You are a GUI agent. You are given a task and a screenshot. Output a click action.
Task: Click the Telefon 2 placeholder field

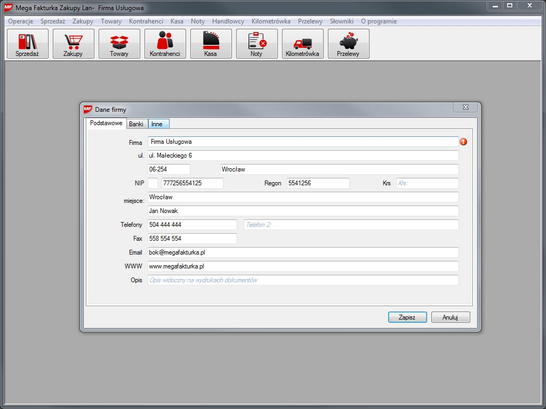coord(351,225)
